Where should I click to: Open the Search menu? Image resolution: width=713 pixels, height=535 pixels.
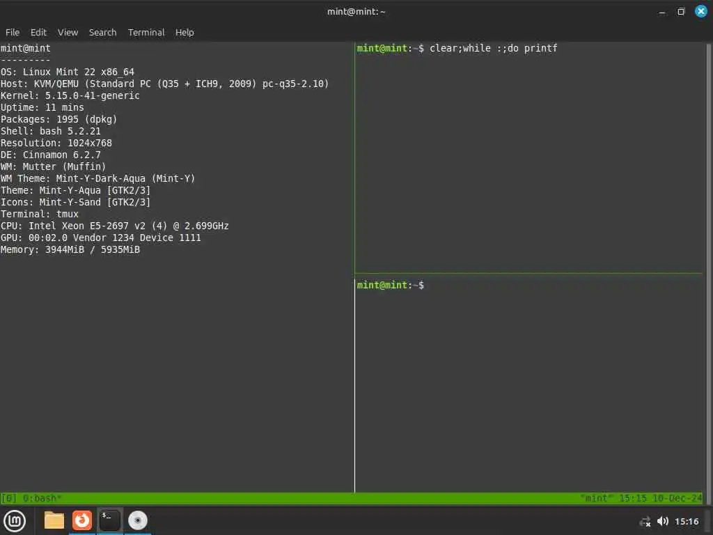point(102,32)
